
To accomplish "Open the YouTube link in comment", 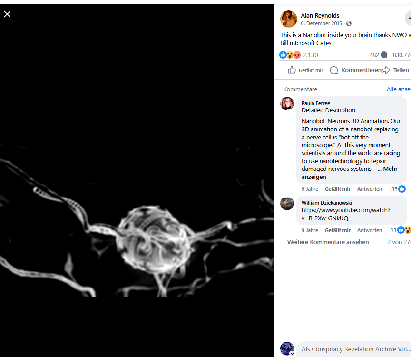I will [346, 214].
